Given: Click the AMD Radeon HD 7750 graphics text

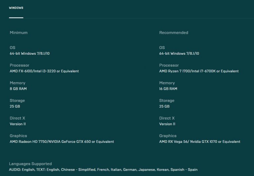Looking at the screenshot, I should pos(62,142).
